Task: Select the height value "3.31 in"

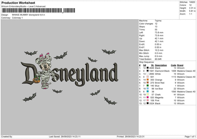Action: point(192,8)
